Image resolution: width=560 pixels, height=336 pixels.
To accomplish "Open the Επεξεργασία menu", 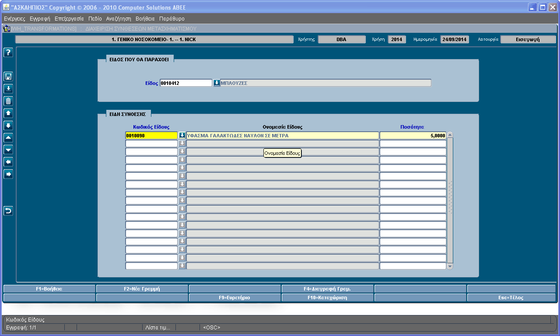I will point(69,19).
